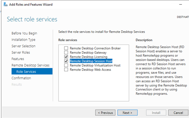Click the Role services column header
The width and height of the screenshot is (189, 118).
pyautogui.click(x=68, y=40)
